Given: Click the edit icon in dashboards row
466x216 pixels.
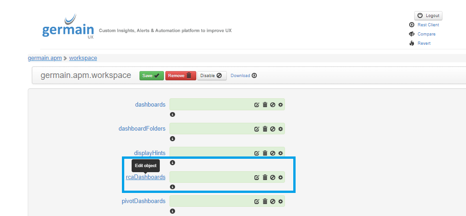Looking at the screenshot, I should [257, 105].
